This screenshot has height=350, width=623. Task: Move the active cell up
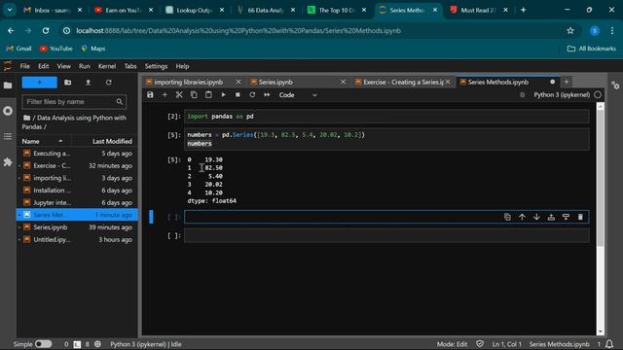click(x=522, y=217)
